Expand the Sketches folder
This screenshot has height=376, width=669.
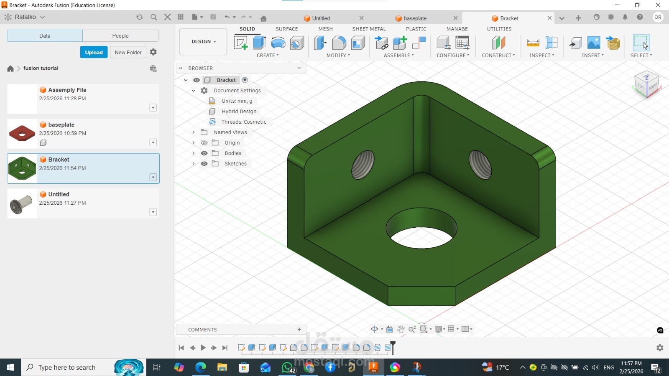[194, 164]
